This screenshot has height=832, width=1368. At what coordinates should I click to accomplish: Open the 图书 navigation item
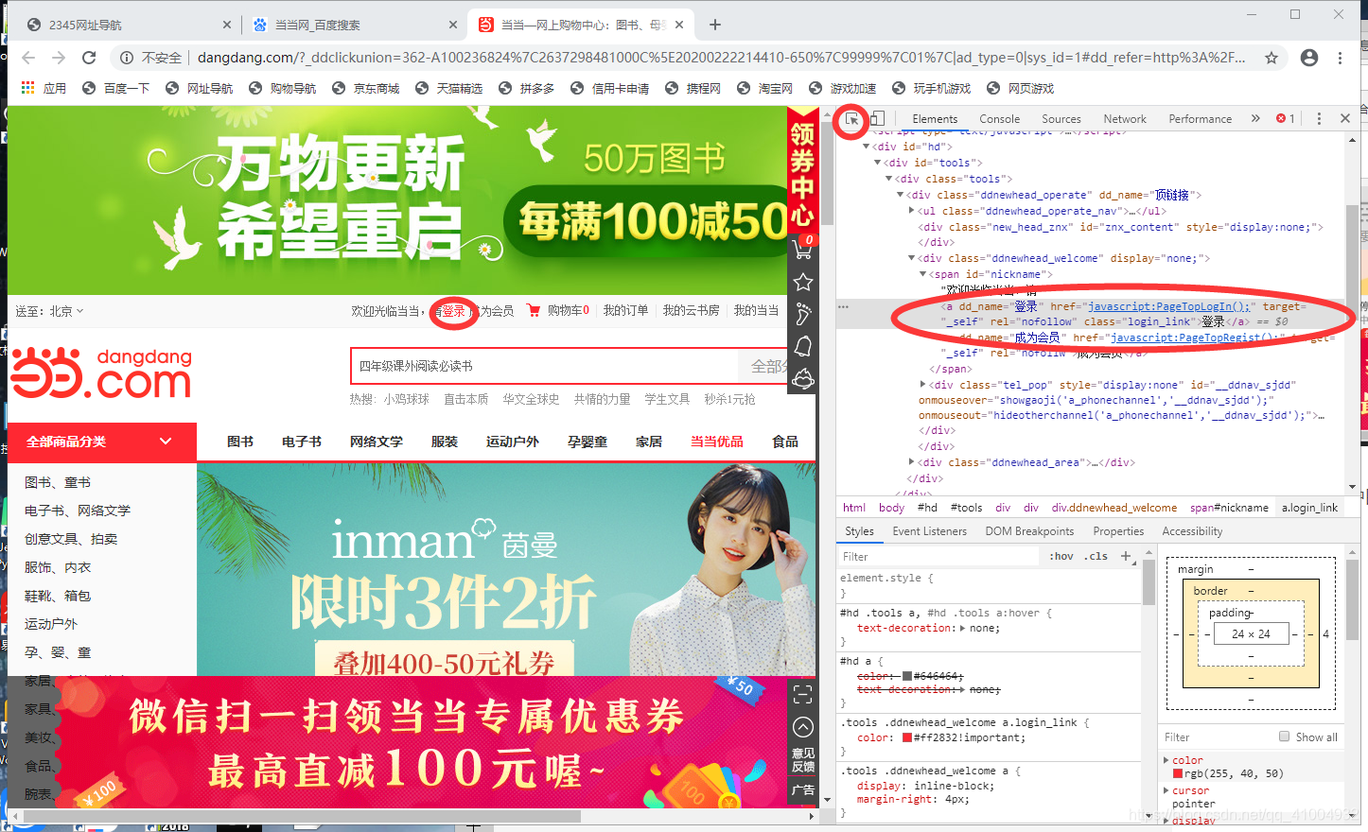pos(240,442)
